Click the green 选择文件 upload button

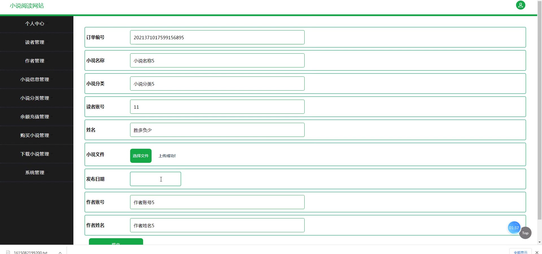(141, 156)
